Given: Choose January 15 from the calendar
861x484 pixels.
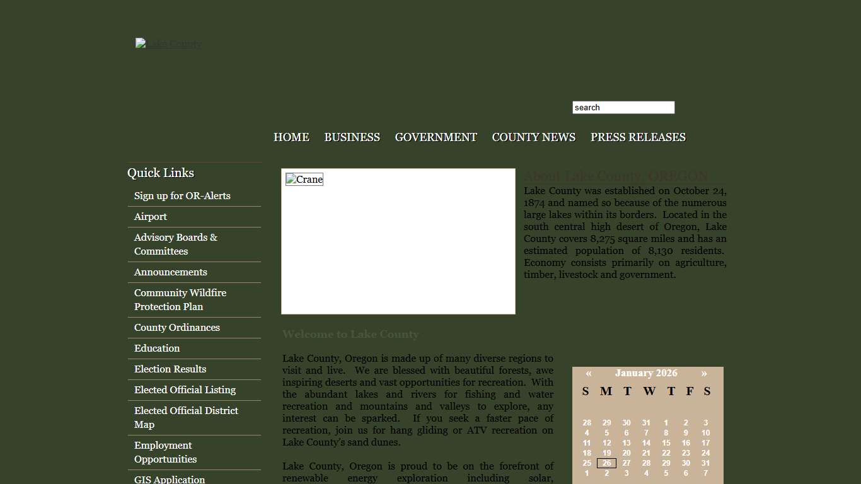Looking at the screenshot, I should [666, 443].
